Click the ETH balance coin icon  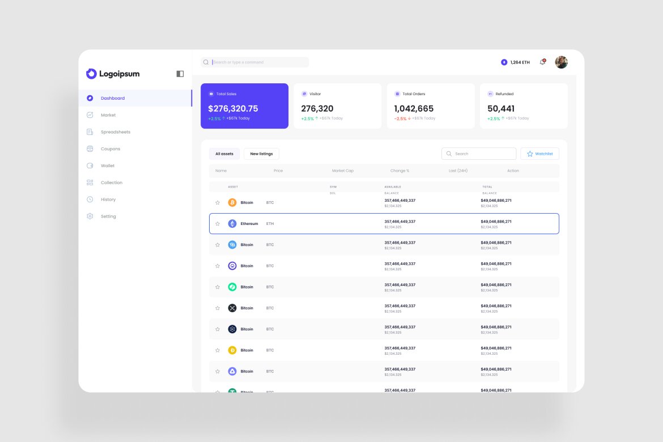tap(504, 62)
